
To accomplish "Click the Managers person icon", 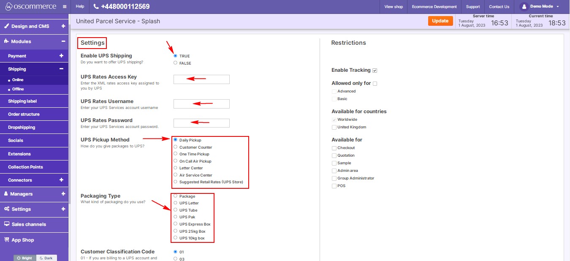I will 6,194.
